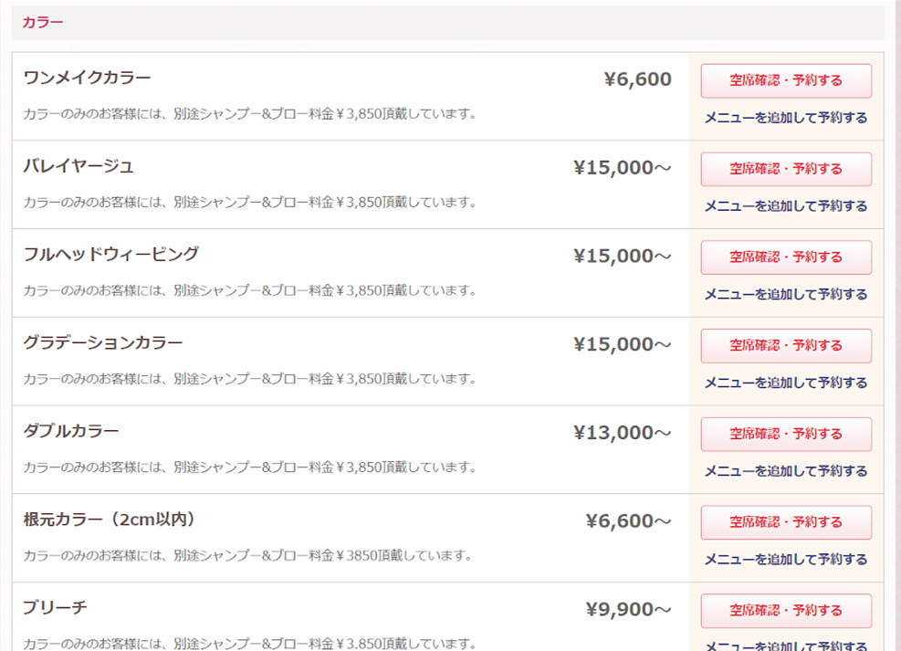The width and height of the screenshot is (901, 651).
Task: Check availability for グラデーションカラー
Action: (x=786, y=346)
